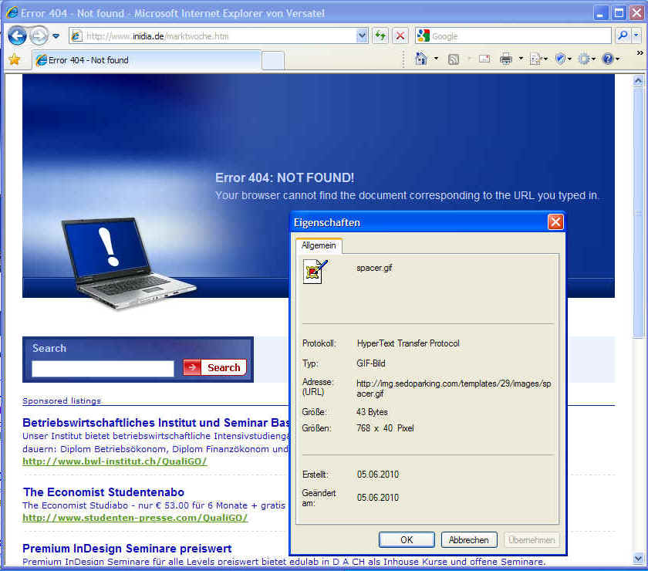The height and width of the screenshot is (571, 648).
Task: Open 'The Economist Studentenabo' listing
Action: pyautogui.click(x=103, y=492)
